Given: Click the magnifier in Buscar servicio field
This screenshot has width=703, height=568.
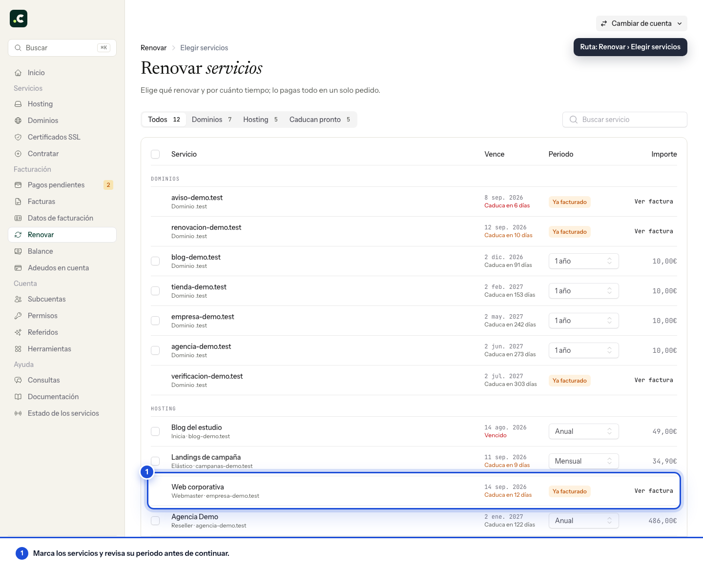Looking at the screenshot, I should [x=574, y=120].
